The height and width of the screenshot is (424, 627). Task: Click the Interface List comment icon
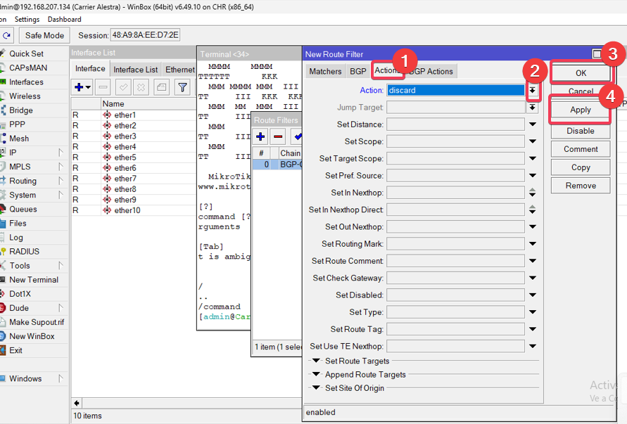pos(161,87)
